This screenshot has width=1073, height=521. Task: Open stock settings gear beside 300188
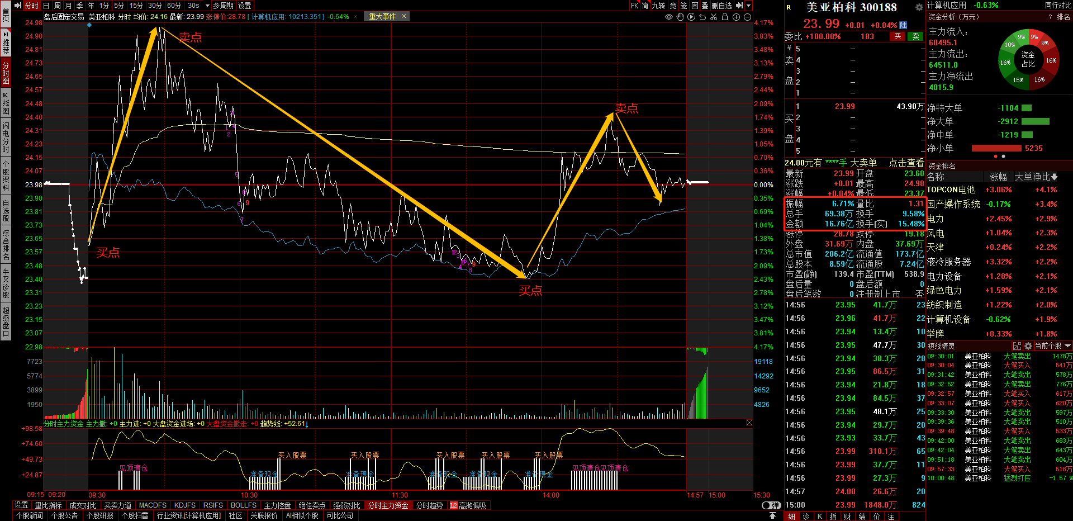pos(919,7)
